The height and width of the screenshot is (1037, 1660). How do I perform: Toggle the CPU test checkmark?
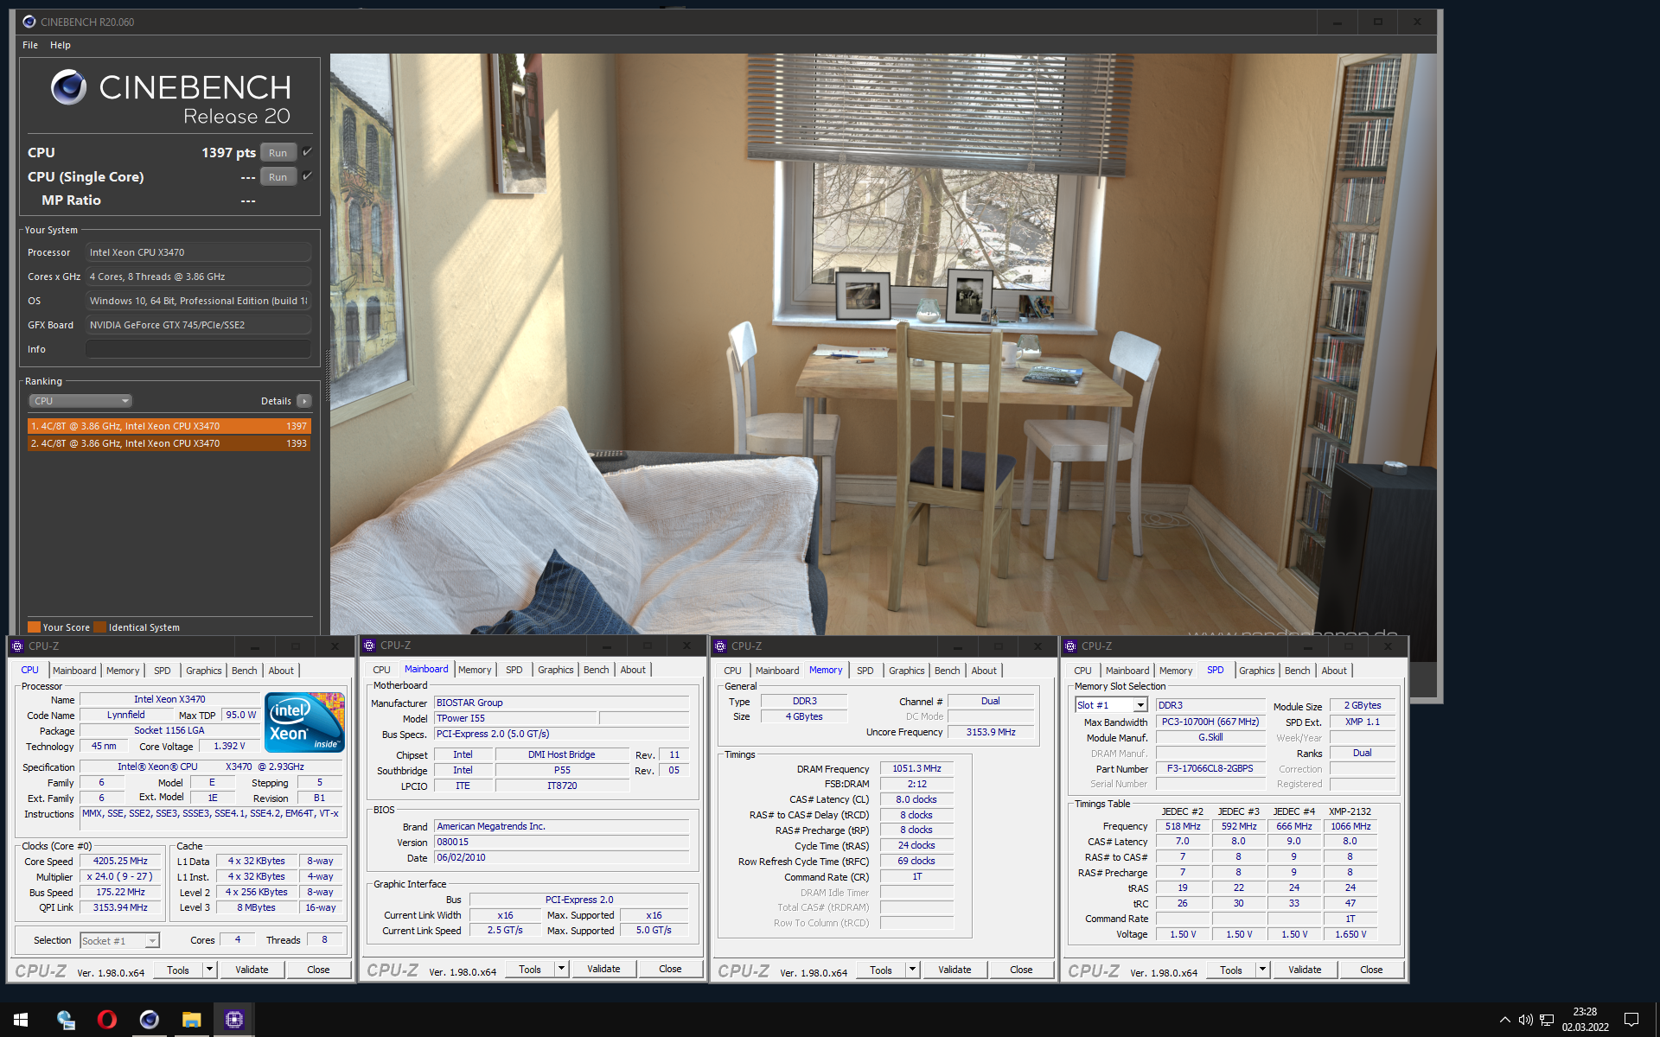(x=307, y=152)
